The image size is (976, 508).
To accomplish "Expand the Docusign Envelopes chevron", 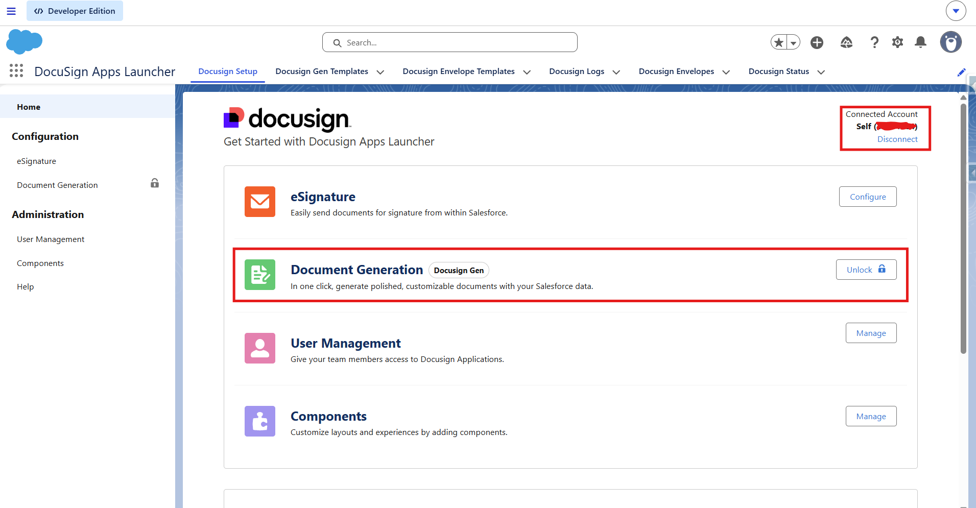I will click(x=726, y=72).
